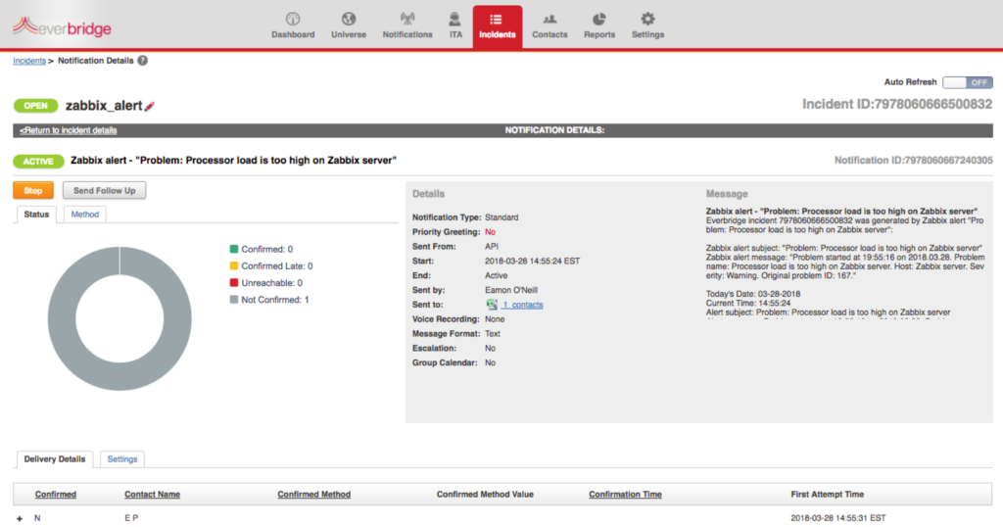
Task: Click the Notification Type value Standard
Action: pos(501,217)
